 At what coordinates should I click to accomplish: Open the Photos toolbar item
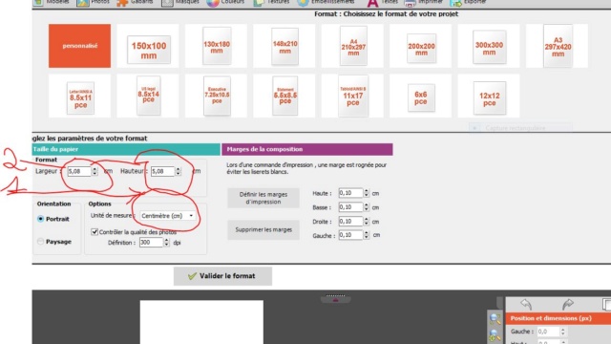(x=93, y=2)
